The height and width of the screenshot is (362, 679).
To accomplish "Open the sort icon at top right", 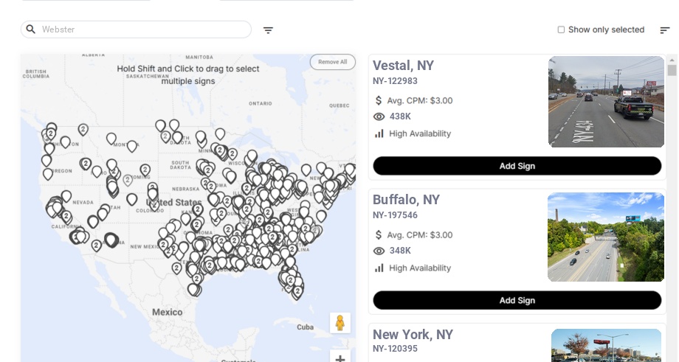I will [x=664, y=30].
